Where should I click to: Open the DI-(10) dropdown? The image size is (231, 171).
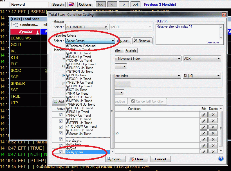pos(202,76)
